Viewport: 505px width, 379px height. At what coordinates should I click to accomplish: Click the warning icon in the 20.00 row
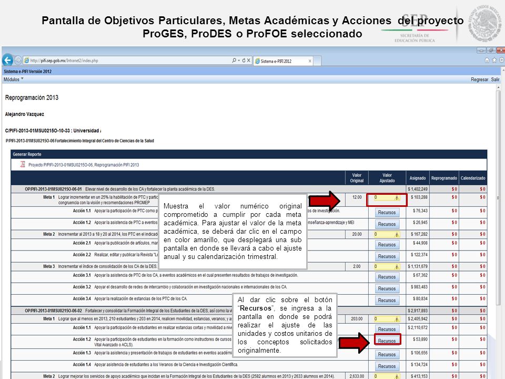click(397, 234)
